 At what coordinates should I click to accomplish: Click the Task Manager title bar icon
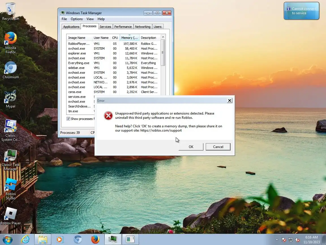click(x=62, y=13)
